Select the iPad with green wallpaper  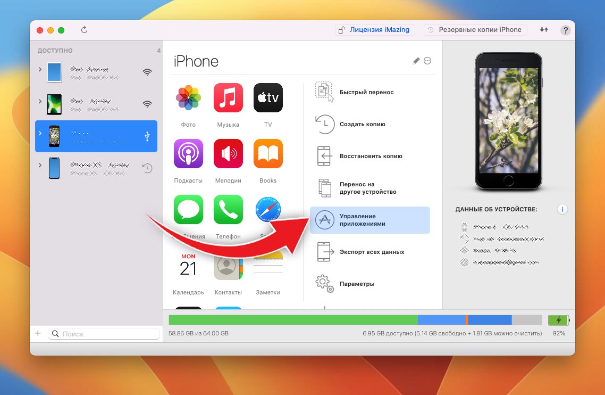(96, 104)
